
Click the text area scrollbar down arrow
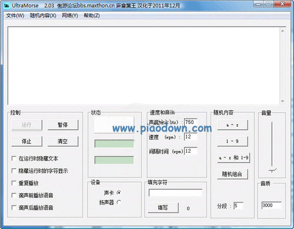click(x=283, y=101)
